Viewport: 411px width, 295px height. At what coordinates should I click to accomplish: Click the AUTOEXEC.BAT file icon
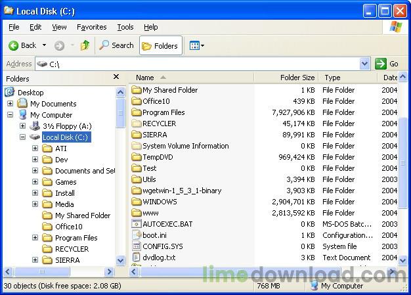137,224
